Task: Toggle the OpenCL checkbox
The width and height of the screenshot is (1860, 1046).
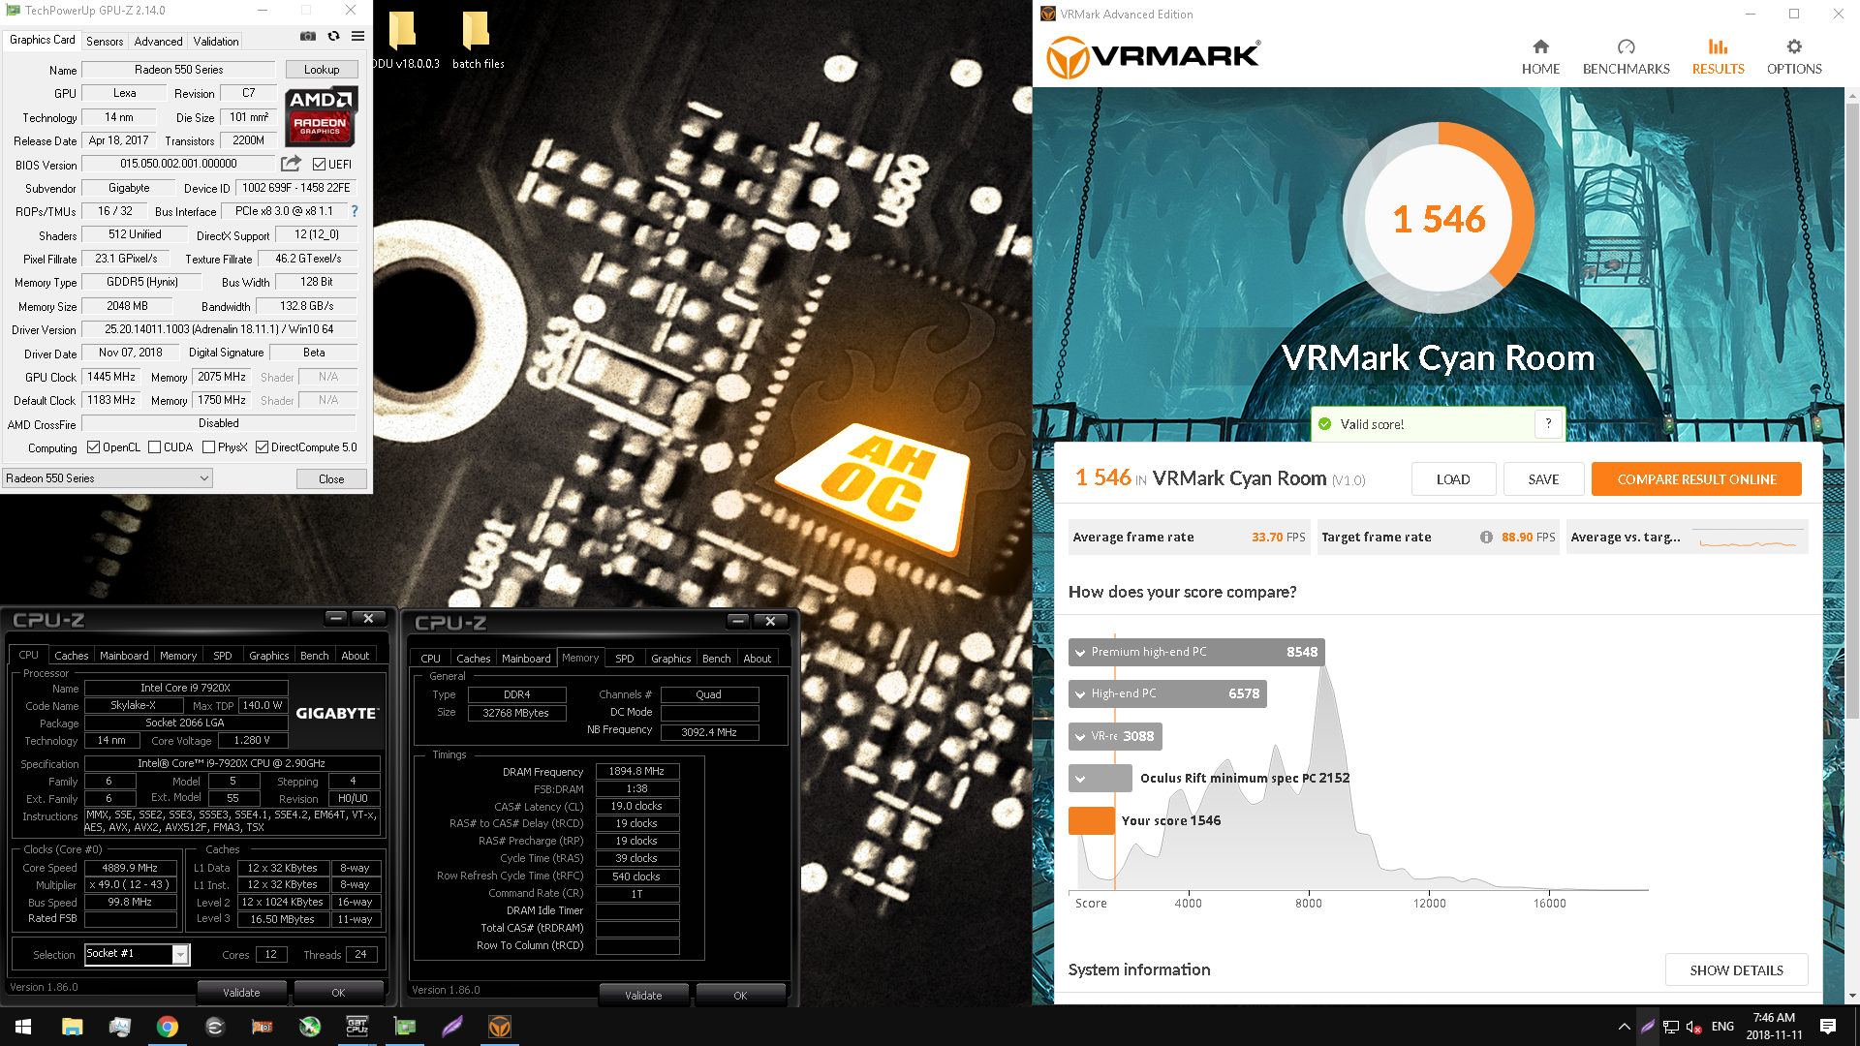Action: click(94, 447)
